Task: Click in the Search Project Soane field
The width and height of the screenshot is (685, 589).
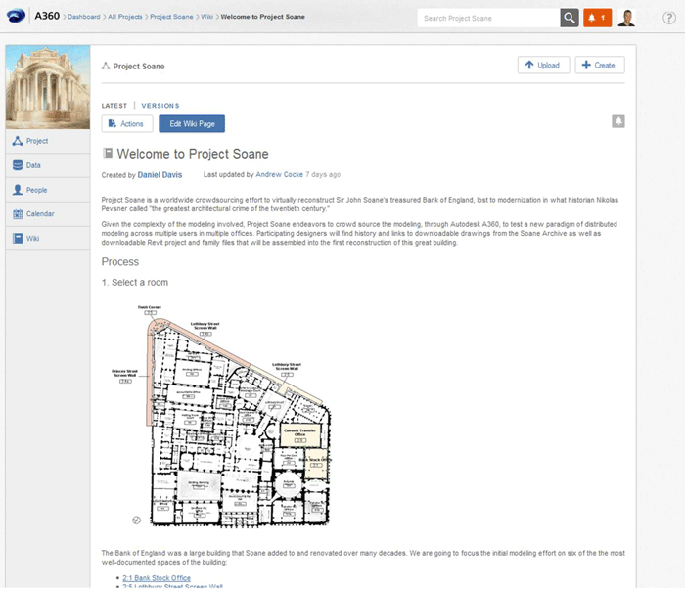Action: [x=487, y=18]
